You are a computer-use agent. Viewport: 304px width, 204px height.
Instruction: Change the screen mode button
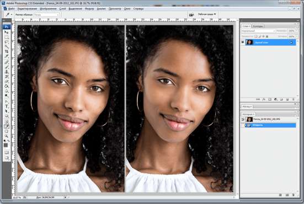pyautogui.click(x=7, y=158)
